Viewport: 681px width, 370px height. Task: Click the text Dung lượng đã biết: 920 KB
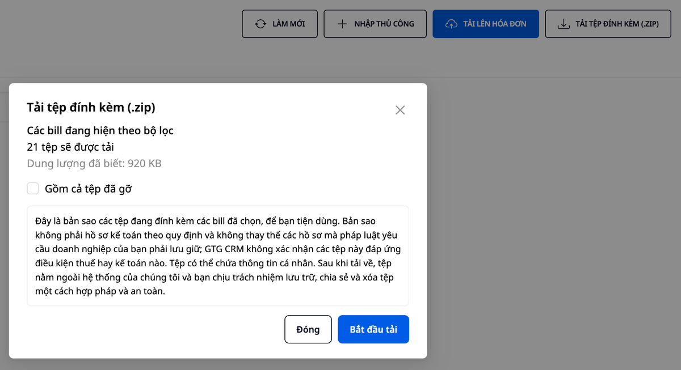[x=94, y=164]
